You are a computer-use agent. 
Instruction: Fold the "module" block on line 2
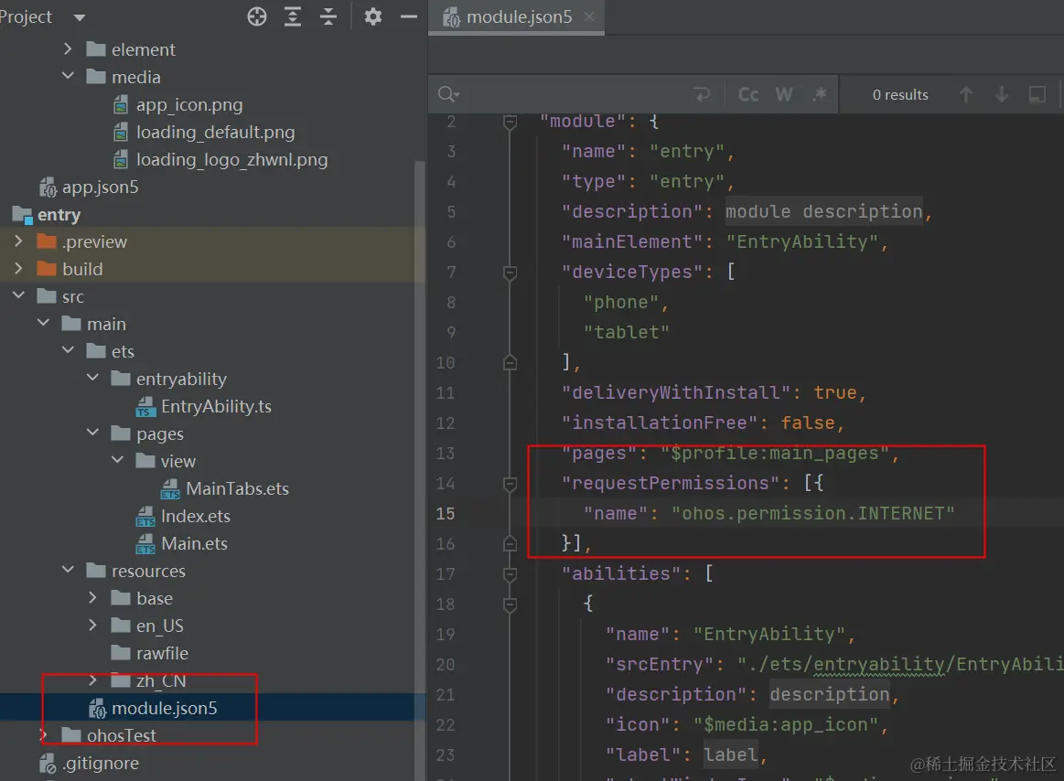pos(510,122)
